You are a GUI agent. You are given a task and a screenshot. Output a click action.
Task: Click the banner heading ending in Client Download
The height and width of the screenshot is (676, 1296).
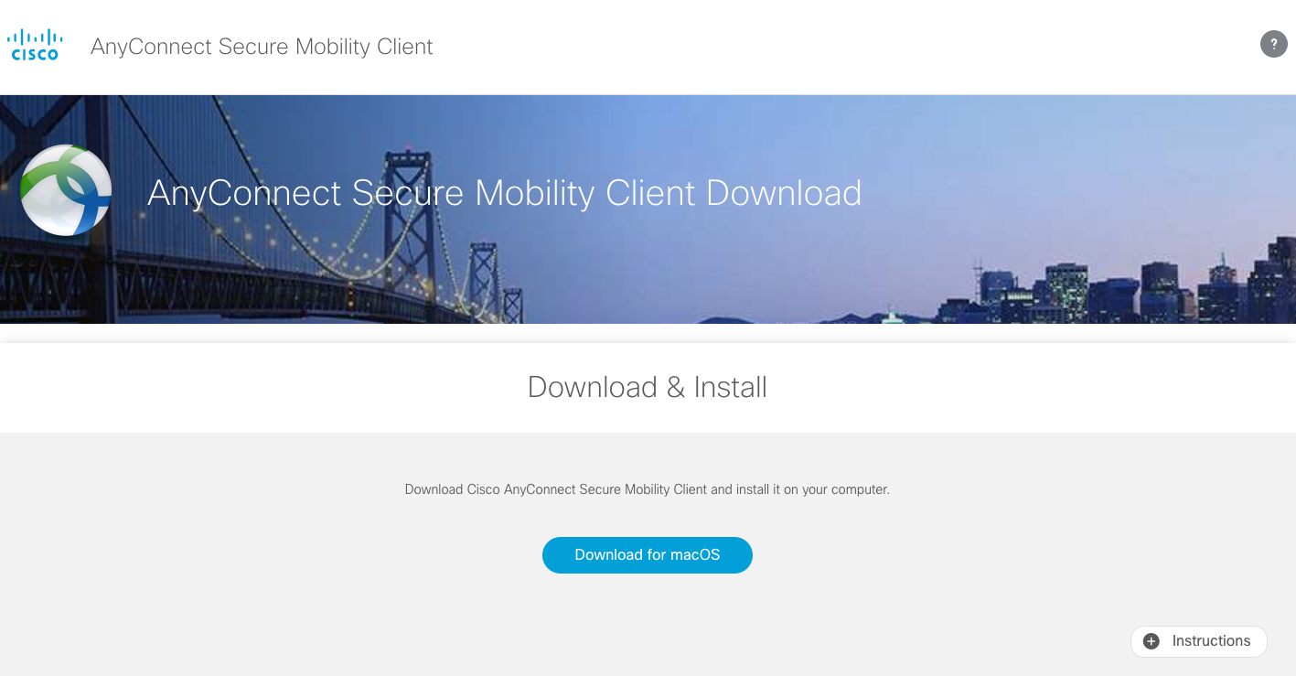point(504,193)
